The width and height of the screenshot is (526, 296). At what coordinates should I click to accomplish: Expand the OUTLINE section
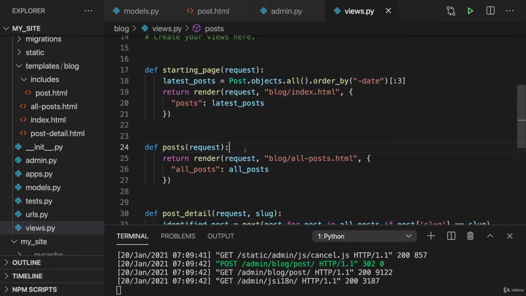pyautogui.click(x=26, y=263)
